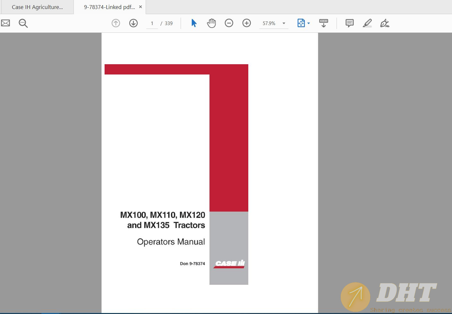
Task: Zoom out of the document
Action: click(229, 23)
